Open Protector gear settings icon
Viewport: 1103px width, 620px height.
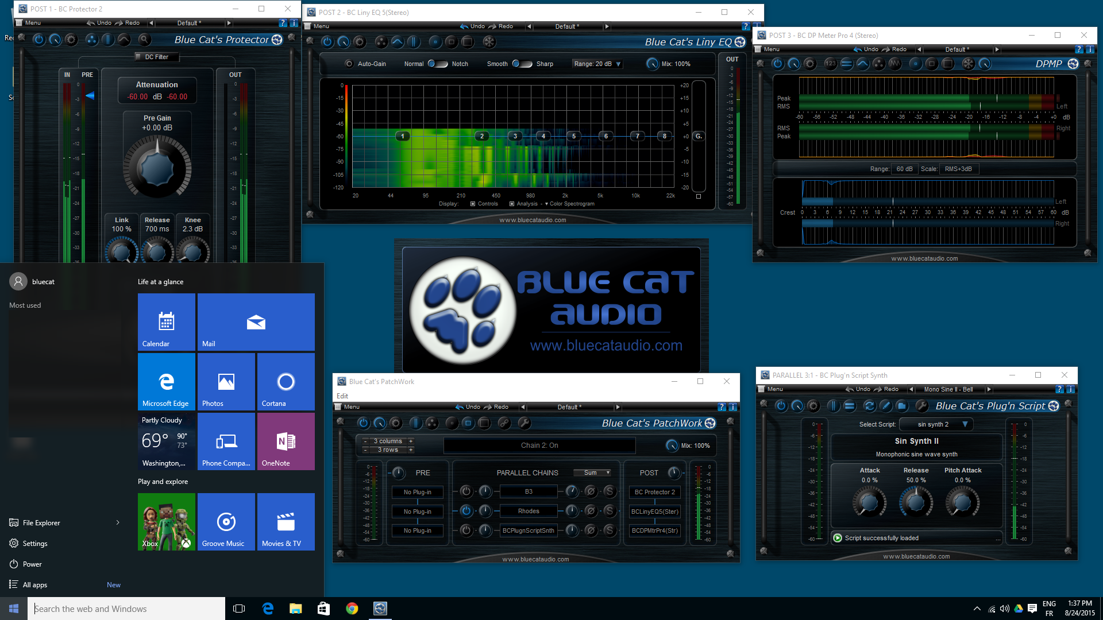[71, 40]
